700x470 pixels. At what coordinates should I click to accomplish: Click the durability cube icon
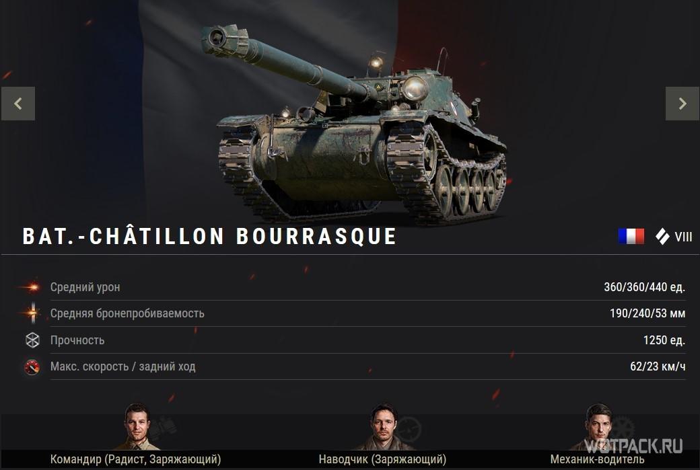tap(32, 340)
